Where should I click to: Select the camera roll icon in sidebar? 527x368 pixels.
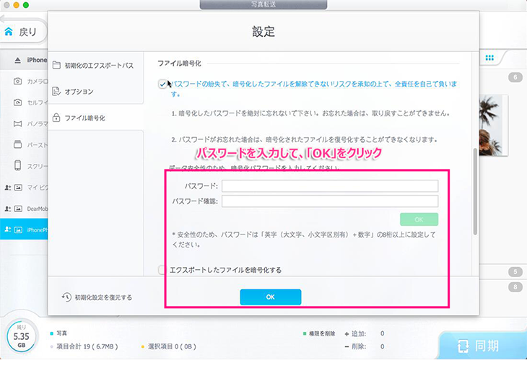coord(18,82)
